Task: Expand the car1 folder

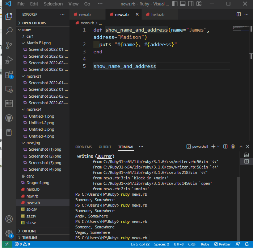Action: pos(30,36)
